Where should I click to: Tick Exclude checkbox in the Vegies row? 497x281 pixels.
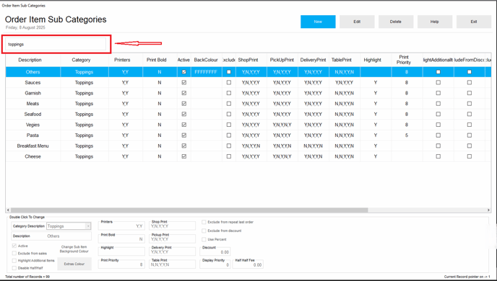pos(229,125)
